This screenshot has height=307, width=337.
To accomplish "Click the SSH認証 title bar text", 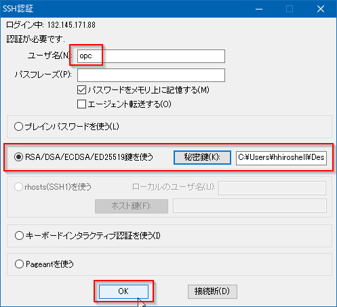I will (x=18, y=9).
